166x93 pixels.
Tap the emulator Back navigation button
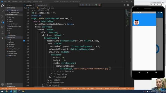coord(139,72)
